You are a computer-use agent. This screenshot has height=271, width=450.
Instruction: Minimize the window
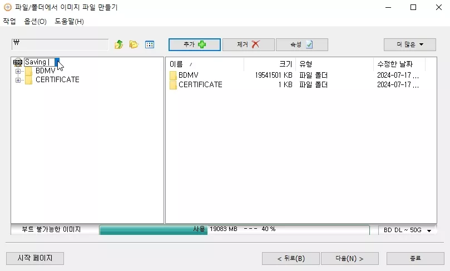pos(388,7)
